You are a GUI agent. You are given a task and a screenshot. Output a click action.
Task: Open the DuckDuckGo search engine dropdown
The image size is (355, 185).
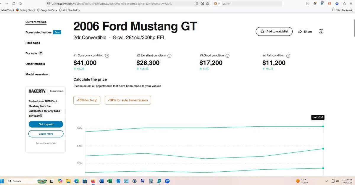click(217, 4)
